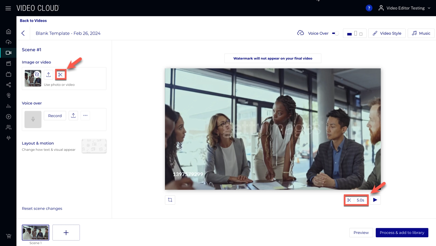The image size is (436, 246).
Task: Click the upload media icon beside the scene thumbnail
Action: pos(49,75)
